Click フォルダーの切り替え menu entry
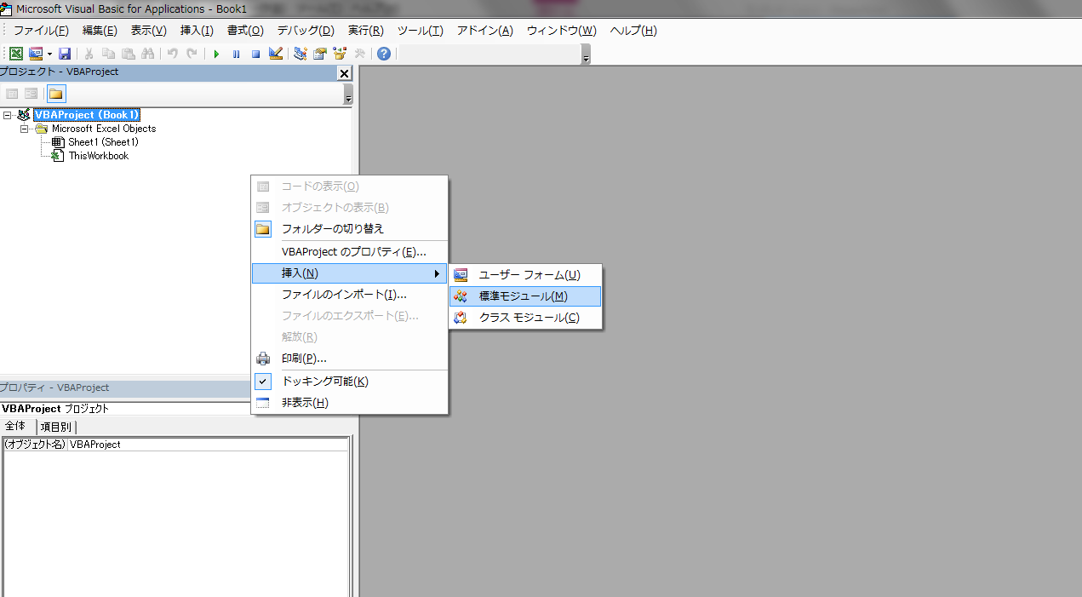 click(334, 228)
